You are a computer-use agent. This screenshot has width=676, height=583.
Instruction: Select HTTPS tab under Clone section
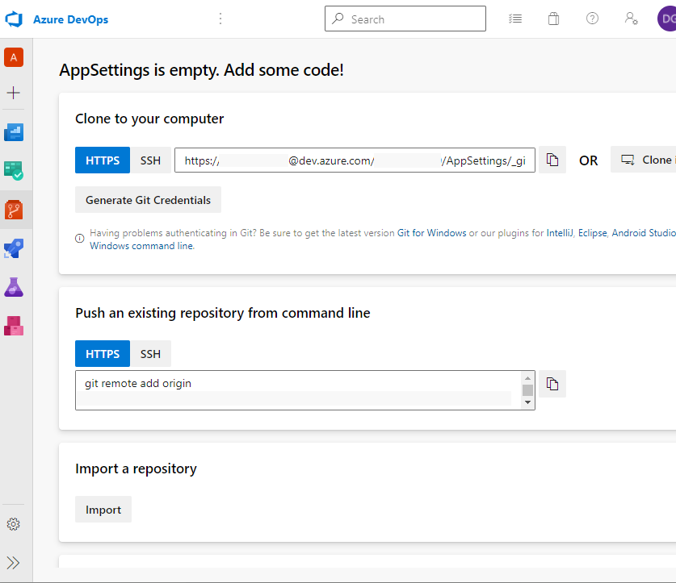pyautogui.click(x=103, y=160)
